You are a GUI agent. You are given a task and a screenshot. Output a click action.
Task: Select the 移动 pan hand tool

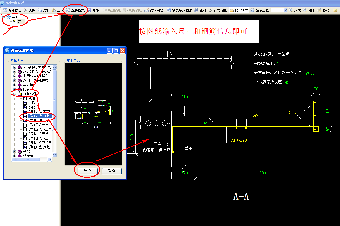324,10
